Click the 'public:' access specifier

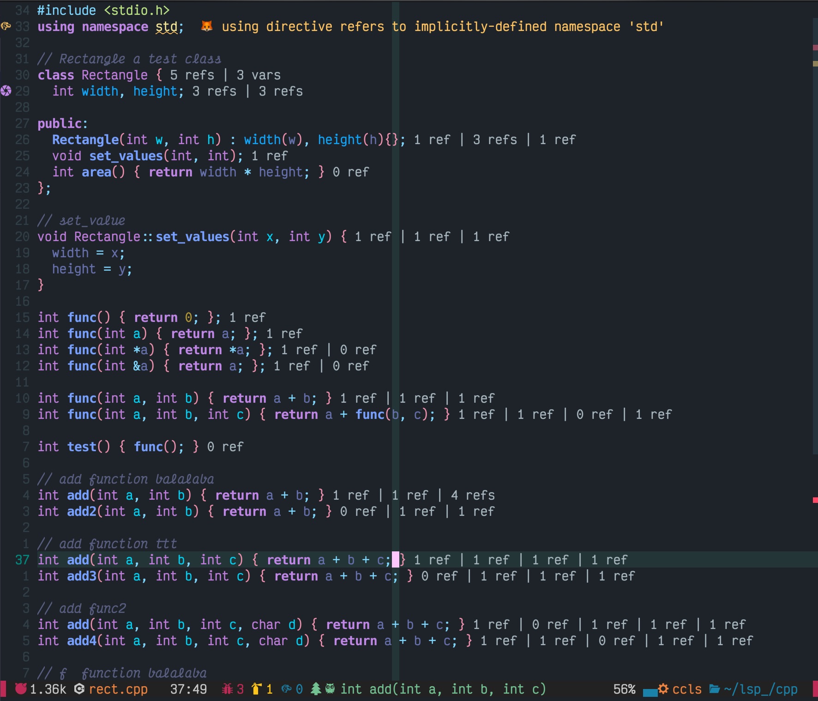[63, 124]
